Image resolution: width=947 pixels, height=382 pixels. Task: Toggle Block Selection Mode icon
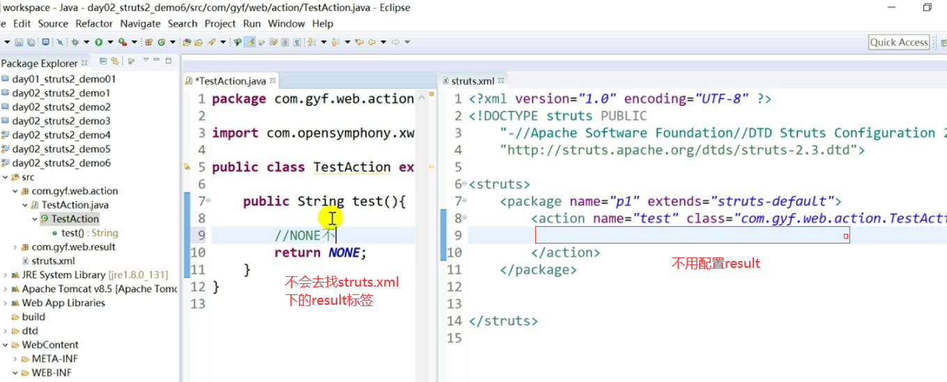(284, 42)
